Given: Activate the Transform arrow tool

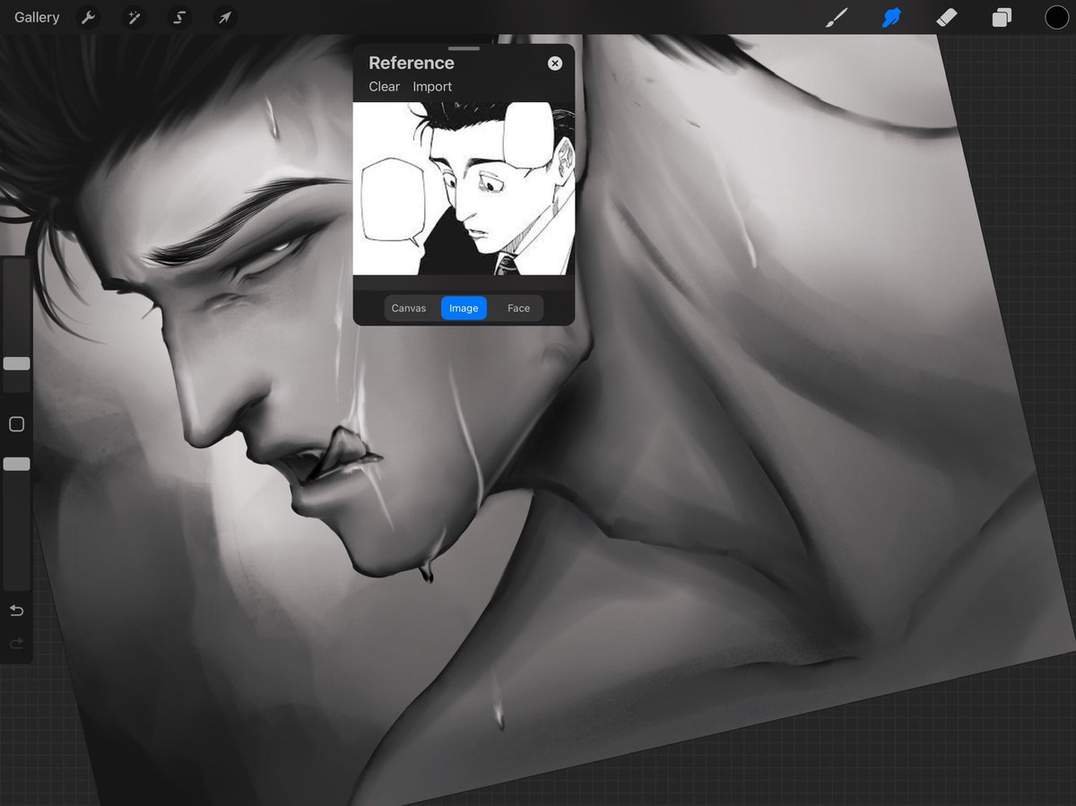Looking at the screenshot, I should click(225, 17).
